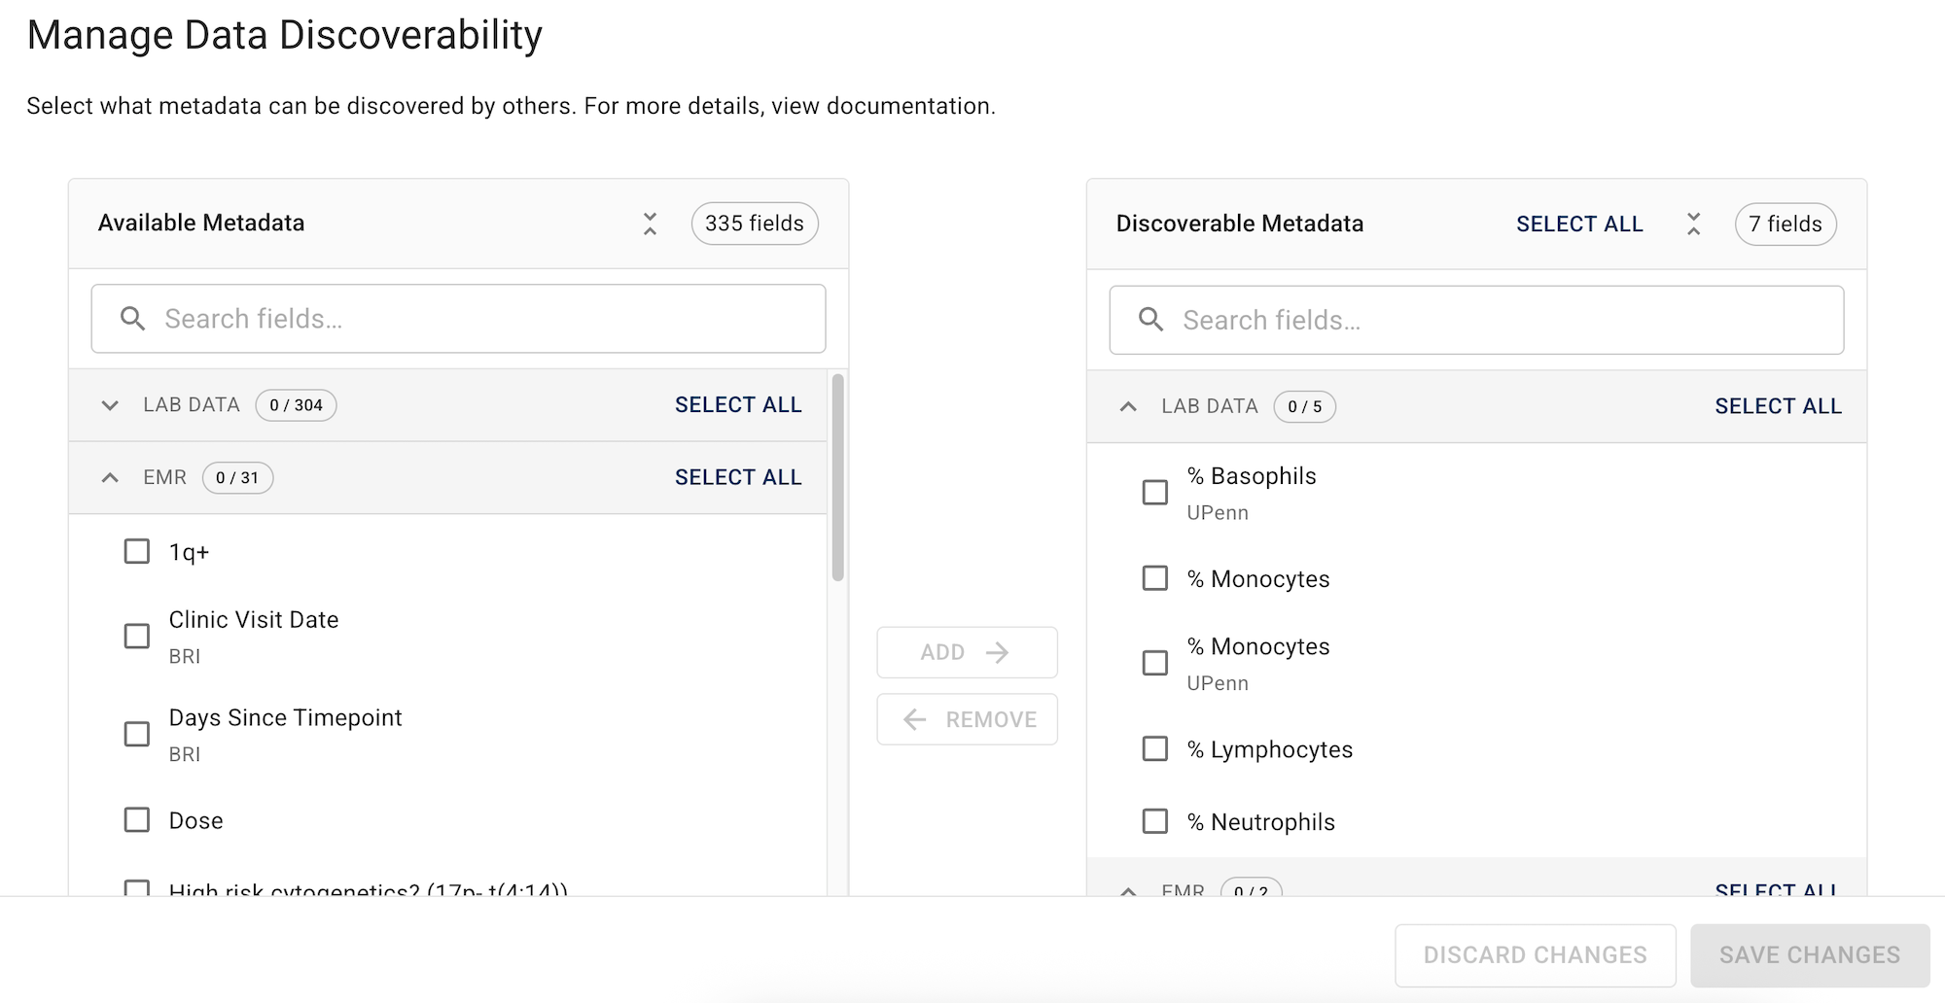Tick the Clinic Visit Date checkbox
Viewport: 1945px width, 1003px height.
click(137, 637)
